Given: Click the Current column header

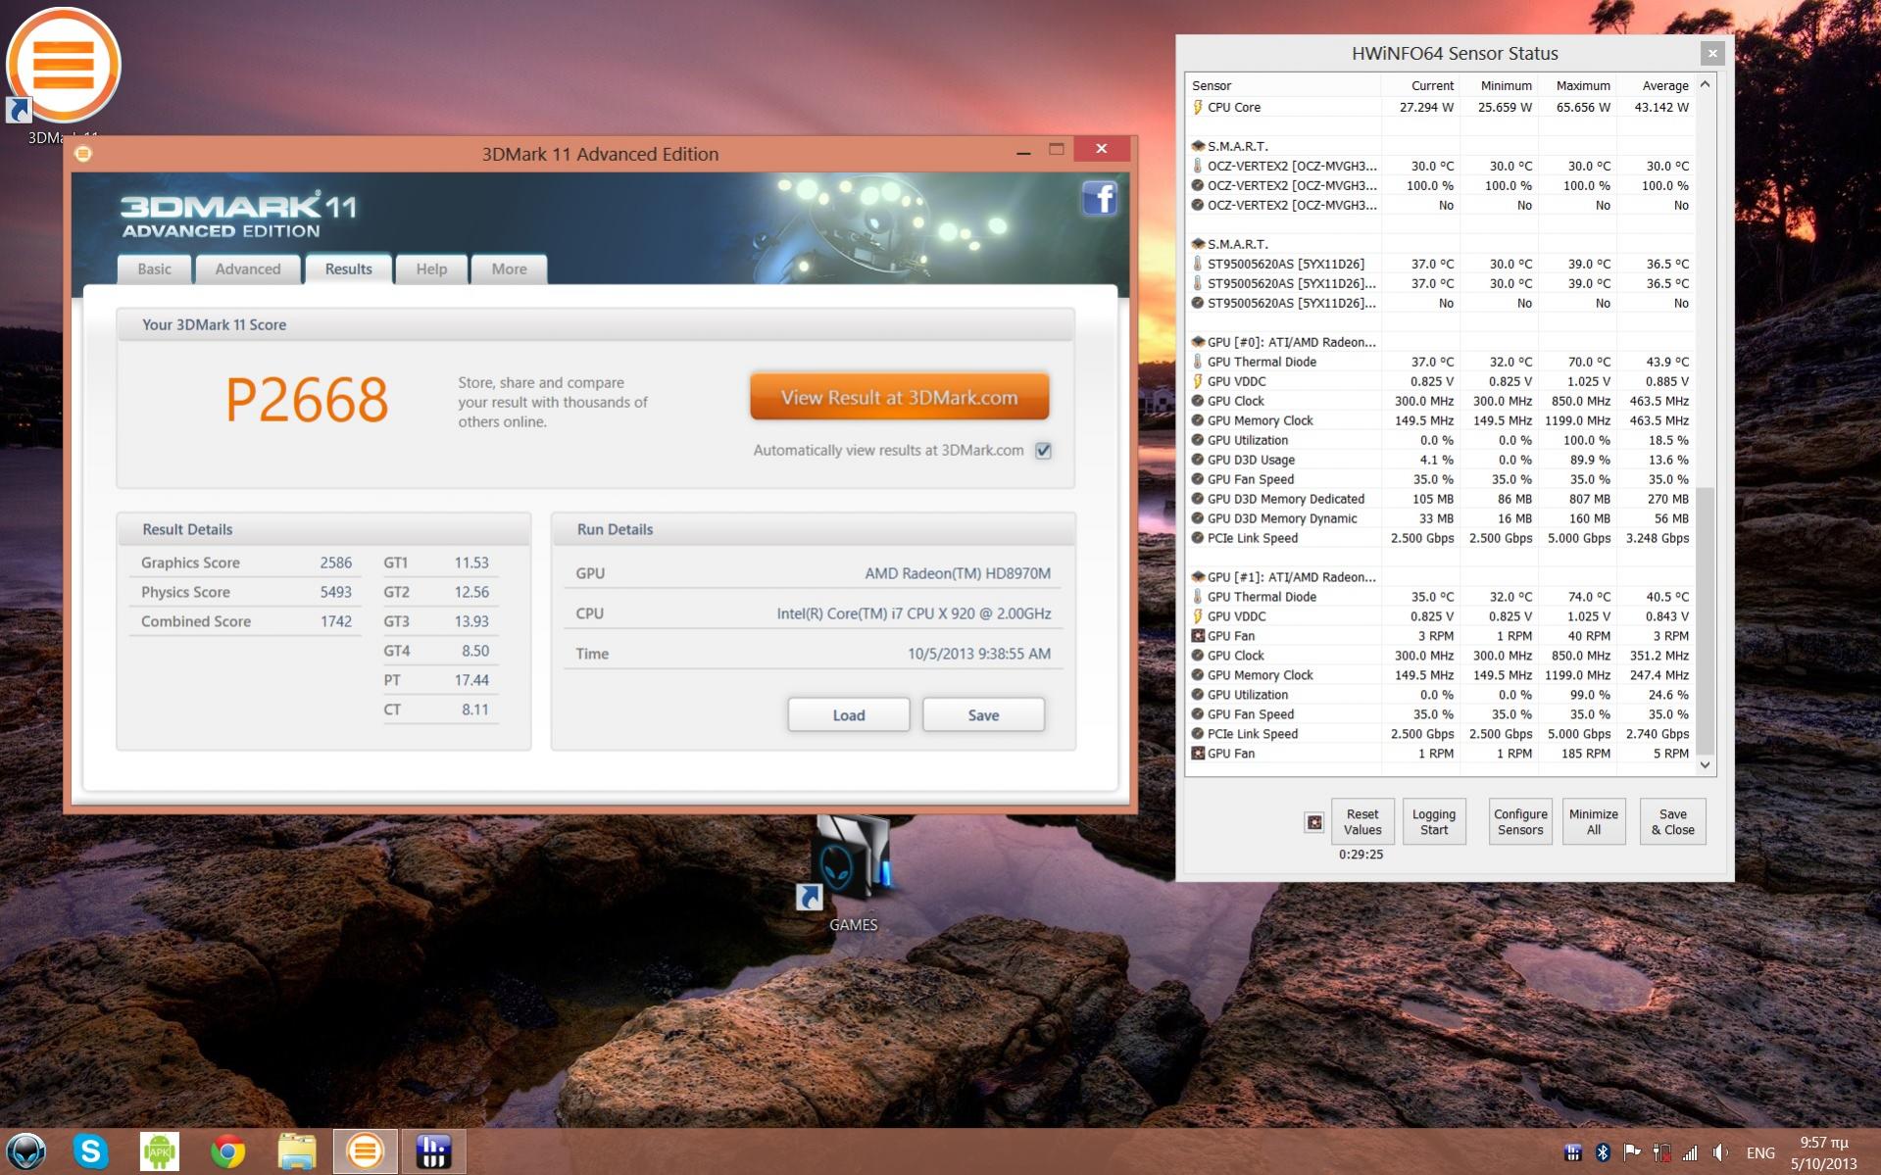Looking at the screenshot, I should pos(1420,85).
